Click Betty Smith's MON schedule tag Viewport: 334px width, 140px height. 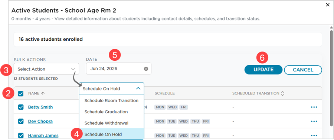click(x=160, y=107)
